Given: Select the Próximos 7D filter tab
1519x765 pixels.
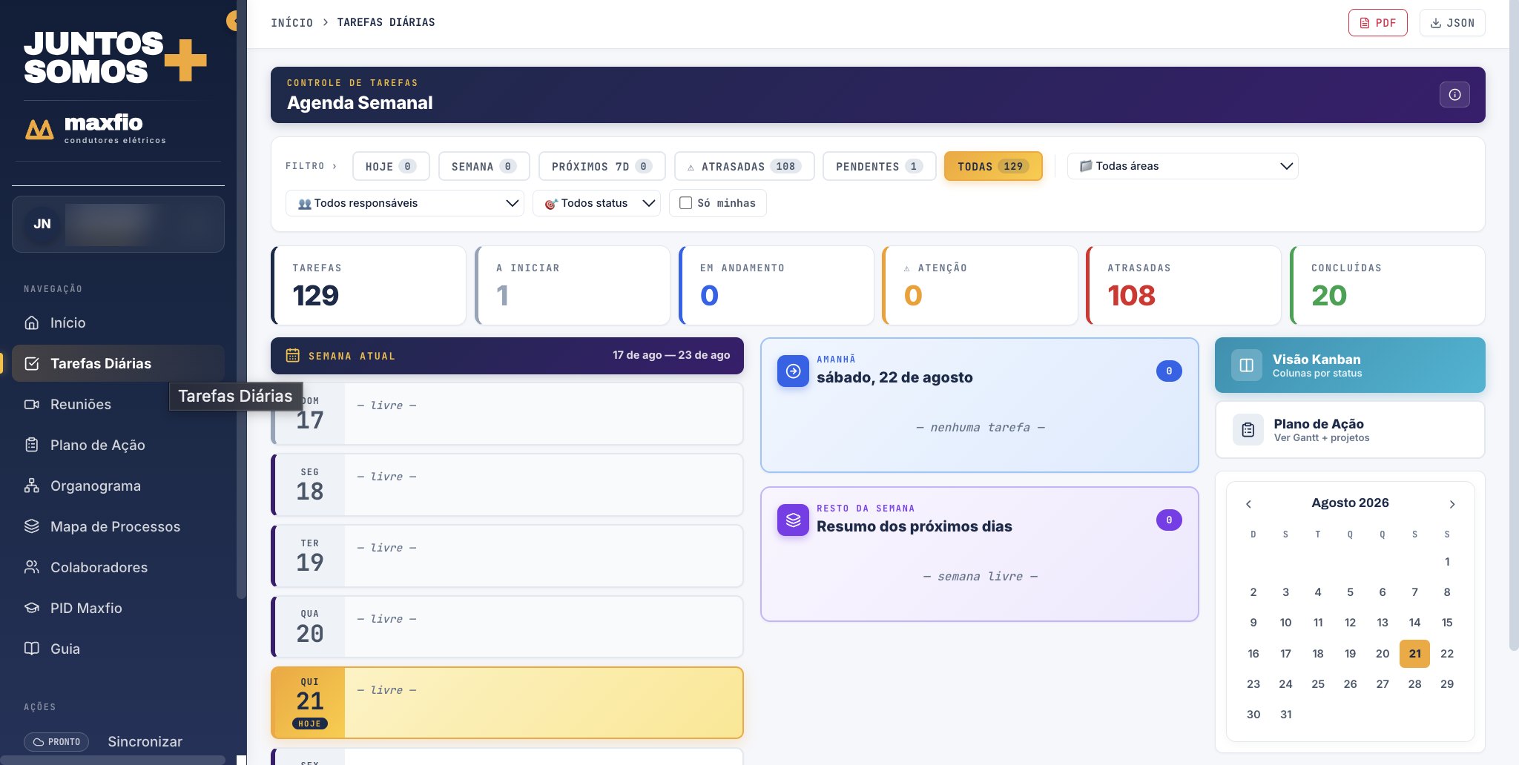Looking at the screenshot, I should click(602, 166).
